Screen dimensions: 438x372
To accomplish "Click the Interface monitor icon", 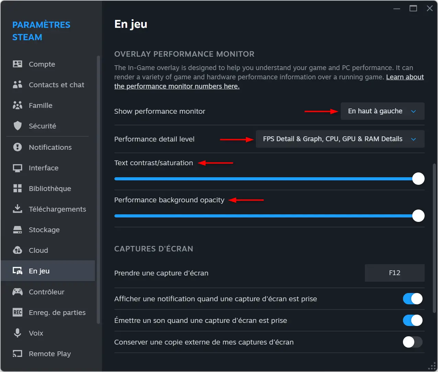I will coord(18,168).
